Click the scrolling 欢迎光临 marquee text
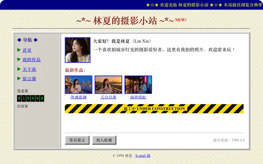 click(x=204, y=5)
